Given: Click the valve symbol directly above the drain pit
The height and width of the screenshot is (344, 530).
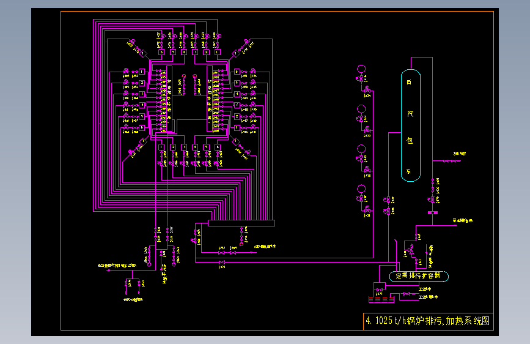Looking at the screenshot, I should click(379, 290).
